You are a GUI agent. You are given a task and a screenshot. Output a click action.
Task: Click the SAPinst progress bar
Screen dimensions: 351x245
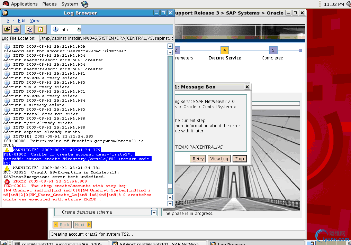(276, 104)
